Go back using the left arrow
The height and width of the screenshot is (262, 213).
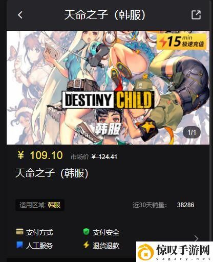[x=20, y=15]
